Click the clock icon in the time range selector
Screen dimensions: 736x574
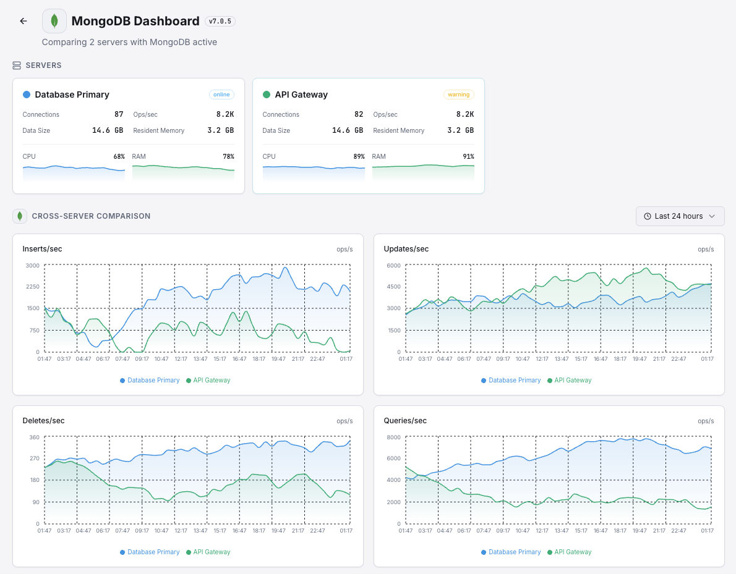pyautogui.click(x=649, y=216)
